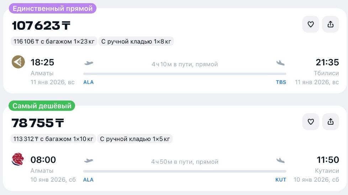Click the 08:00 departure time
The image size is (348, 195).
43,160
